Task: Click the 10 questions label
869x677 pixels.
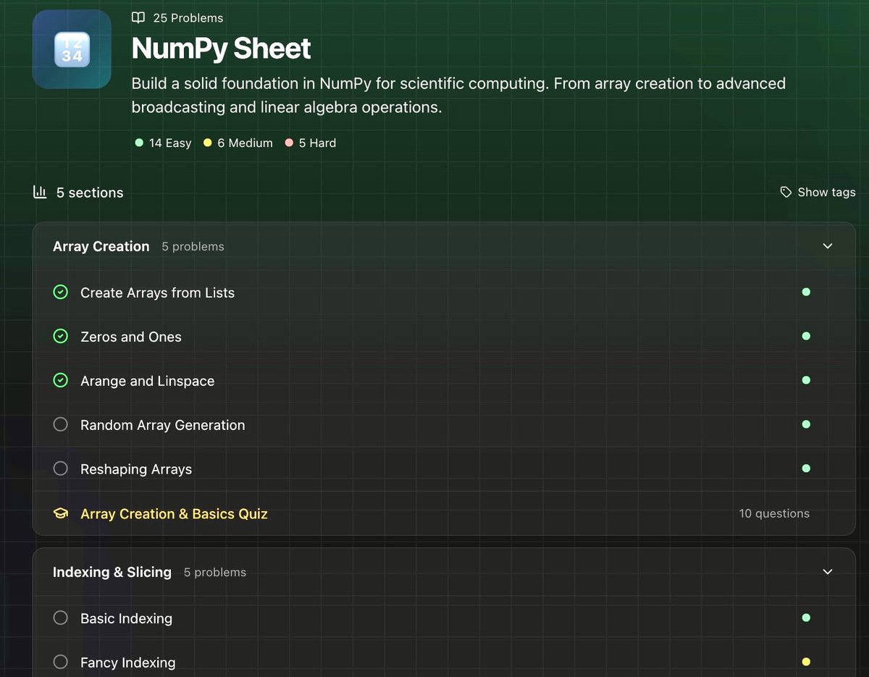Action: (774, 513)
